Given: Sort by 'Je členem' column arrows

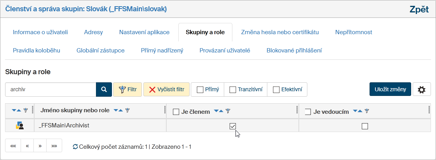Looking at the screenshot, I should tap(219, 111).
